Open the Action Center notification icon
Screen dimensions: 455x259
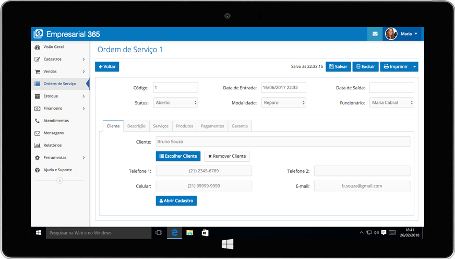coord(384,232)
